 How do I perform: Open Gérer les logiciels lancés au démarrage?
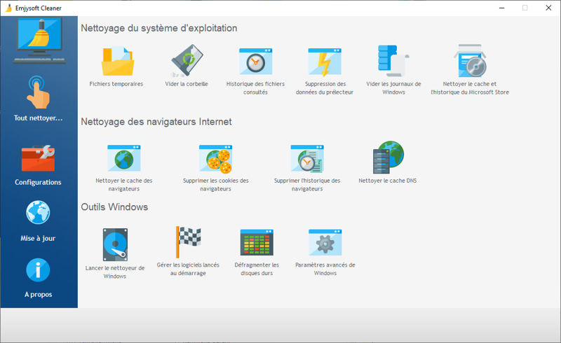(187, 242)
